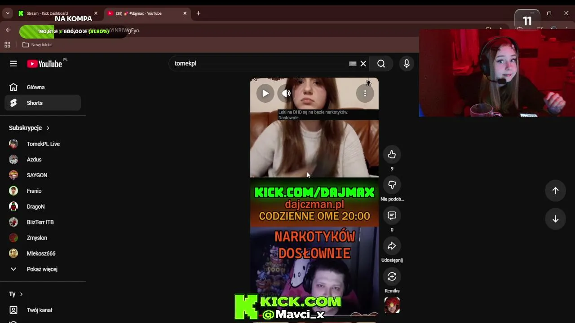Go back in browser history
The height and width of the screenshot is (323, 575).
click(x=8, y=30)
